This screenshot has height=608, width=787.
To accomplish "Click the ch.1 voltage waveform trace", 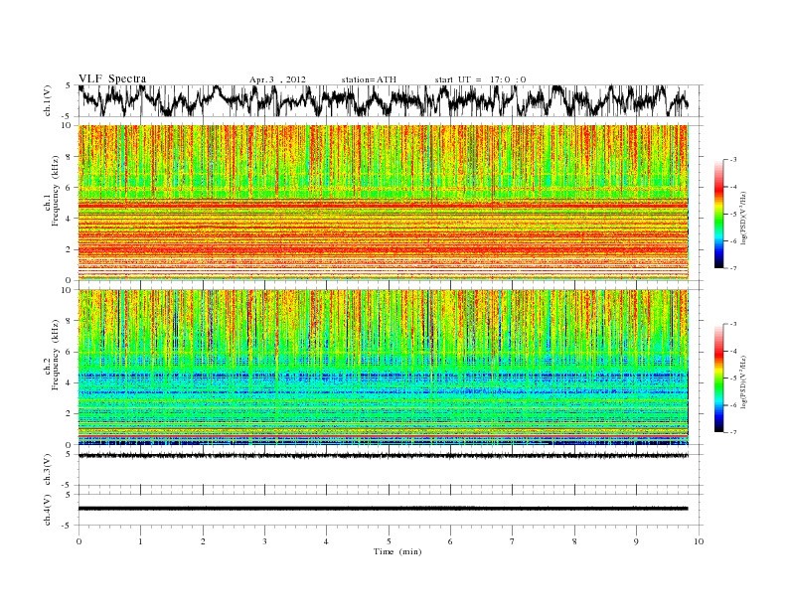I will (383, 100).
